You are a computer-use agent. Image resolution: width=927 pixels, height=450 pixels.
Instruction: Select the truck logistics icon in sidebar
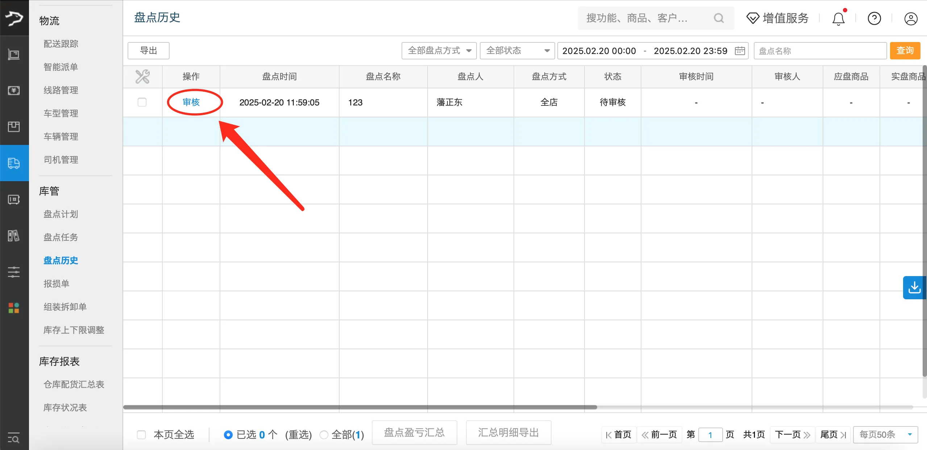14,163
